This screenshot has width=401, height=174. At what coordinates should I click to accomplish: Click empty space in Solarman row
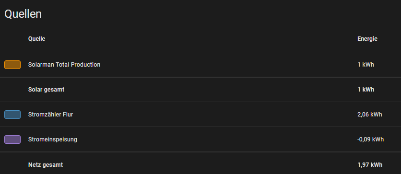(228, 65)
